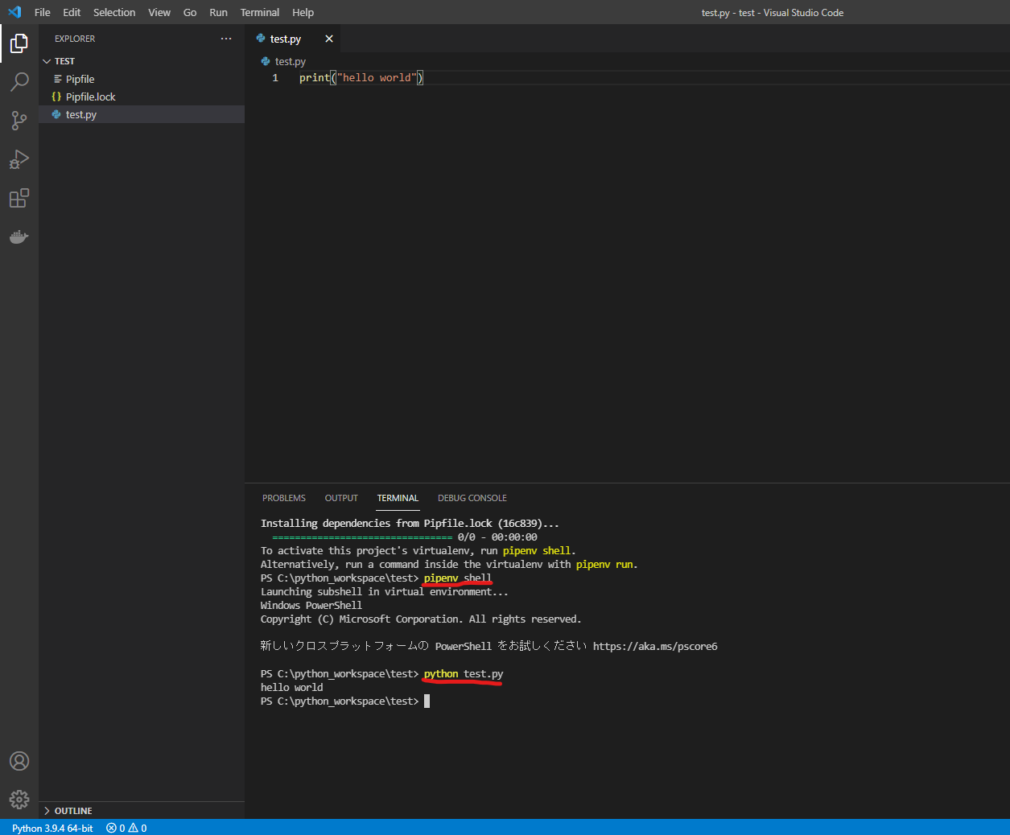Open the Edit menu
This screenshot has width=1010, height=835.
[72, 12]
